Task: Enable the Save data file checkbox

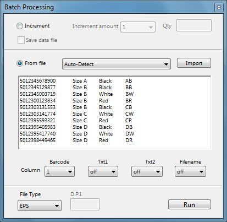Action: pos(21,40)
